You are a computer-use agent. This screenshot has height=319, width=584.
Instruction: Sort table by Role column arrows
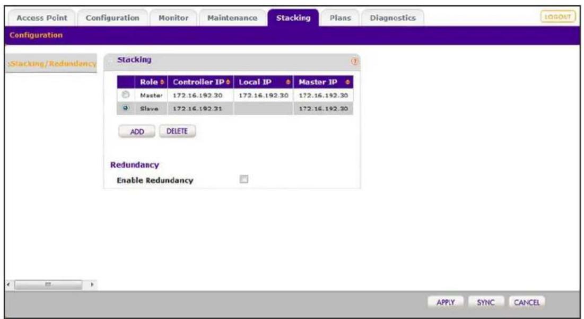[162, 82]
